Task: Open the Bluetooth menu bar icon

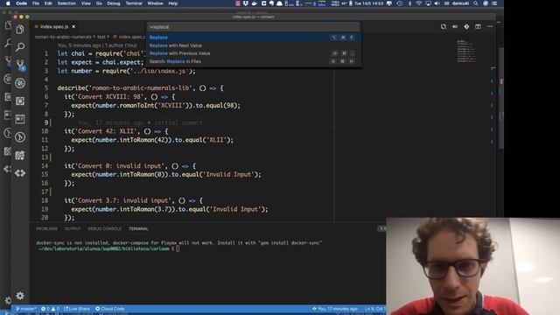Action: point(409,3)
